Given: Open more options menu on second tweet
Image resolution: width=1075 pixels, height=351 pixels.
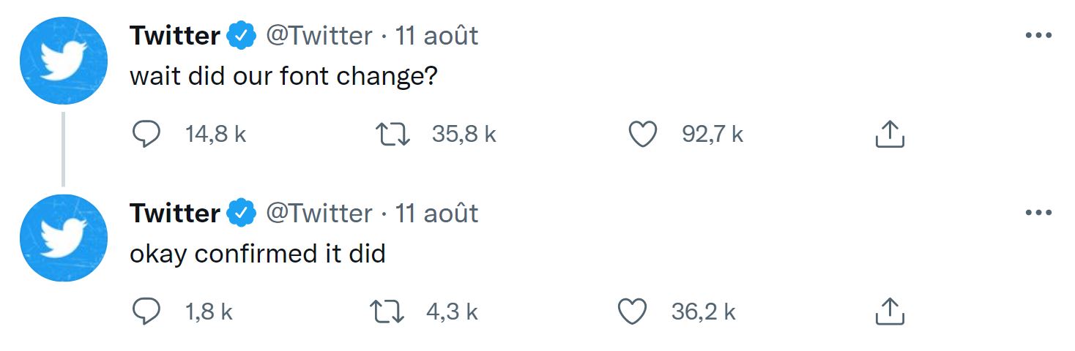Looking at the screenshot, I should tap(1038, 213).
